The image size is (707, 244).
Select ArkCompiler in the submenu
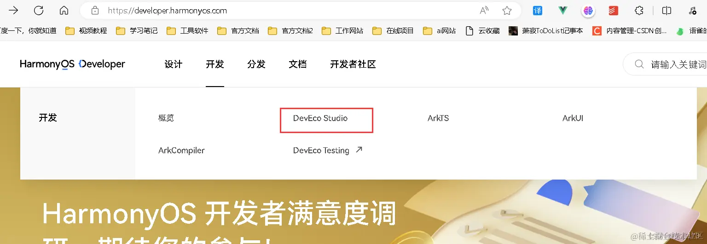pos(181,151)
